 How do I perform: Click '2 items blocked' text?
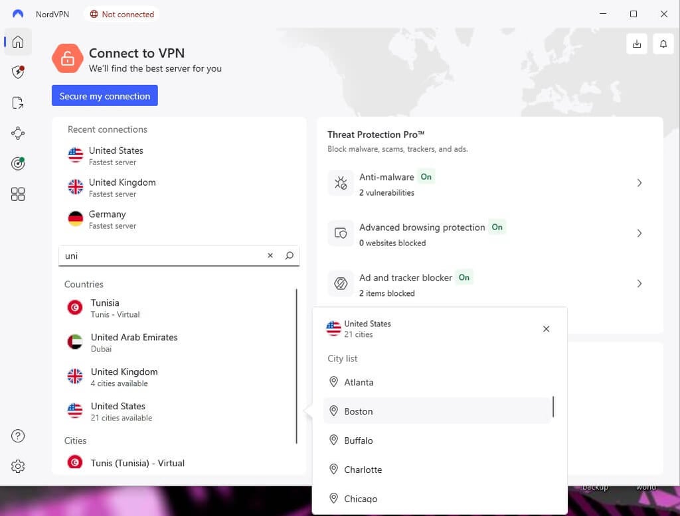coord(387,293)
